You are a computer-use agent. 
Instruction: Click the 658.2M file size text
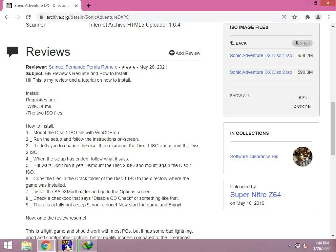(x=305, y=56)
